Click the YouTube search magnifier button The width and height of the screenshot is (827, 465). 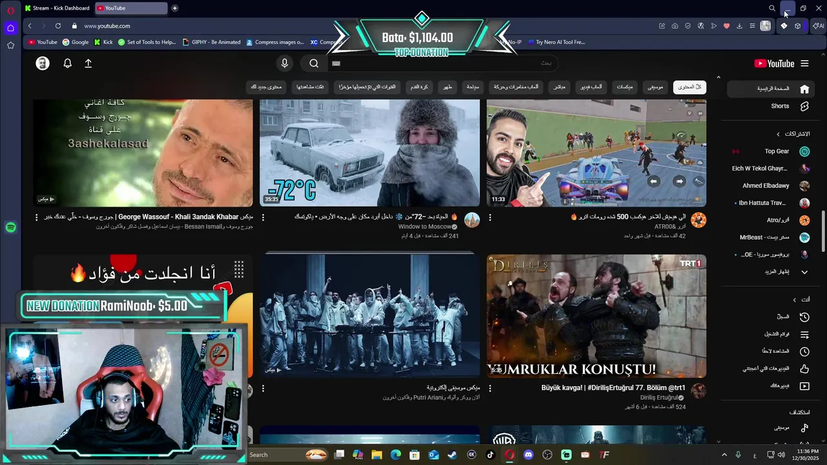[314, 63]
